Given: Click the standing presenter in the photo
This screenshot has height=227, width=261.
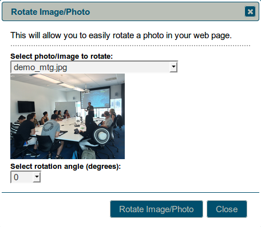Looking at the screenshot, I should click(x=90, y=110).
